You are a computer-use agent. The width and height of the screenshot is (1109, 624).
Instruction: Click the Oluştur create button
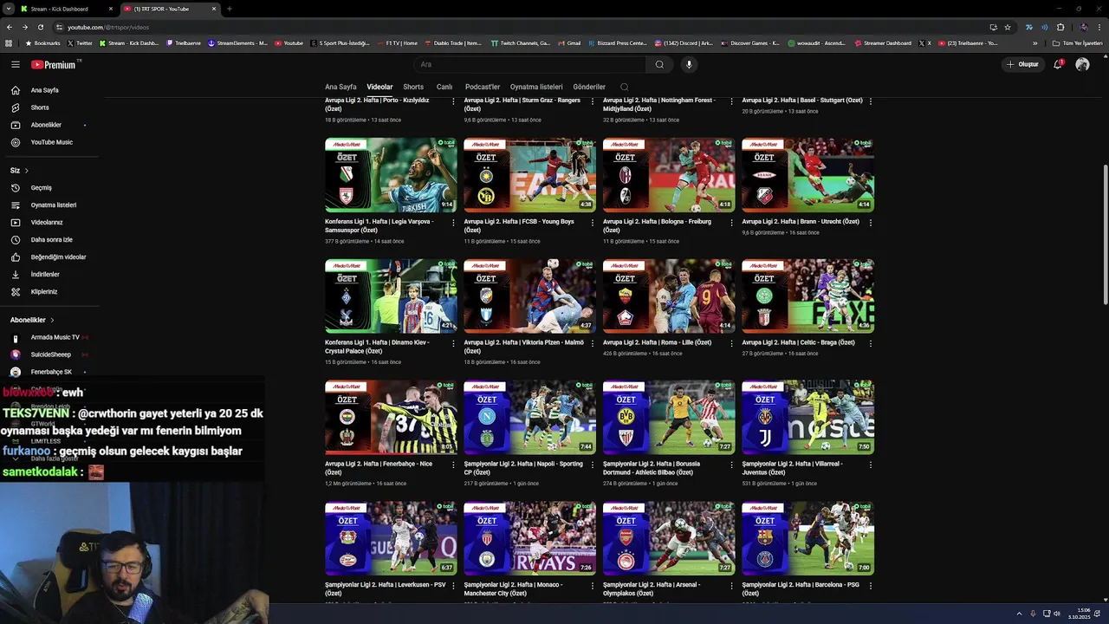[1022, 64]
